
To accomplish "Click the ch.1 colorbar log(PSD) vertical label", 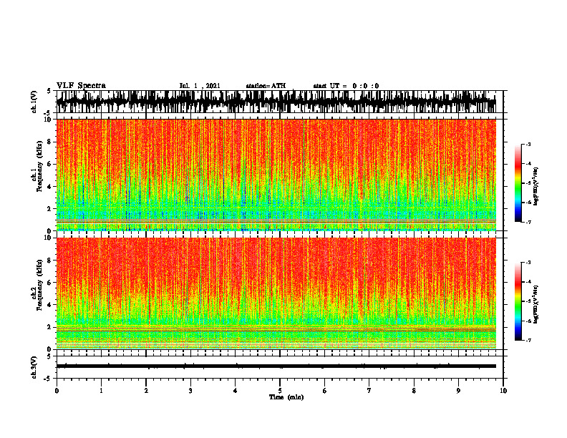I will [535, 187].
